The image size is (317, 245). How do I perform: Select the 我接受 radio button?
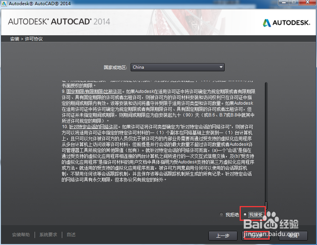pyautogui.click(x=245, y=215)
